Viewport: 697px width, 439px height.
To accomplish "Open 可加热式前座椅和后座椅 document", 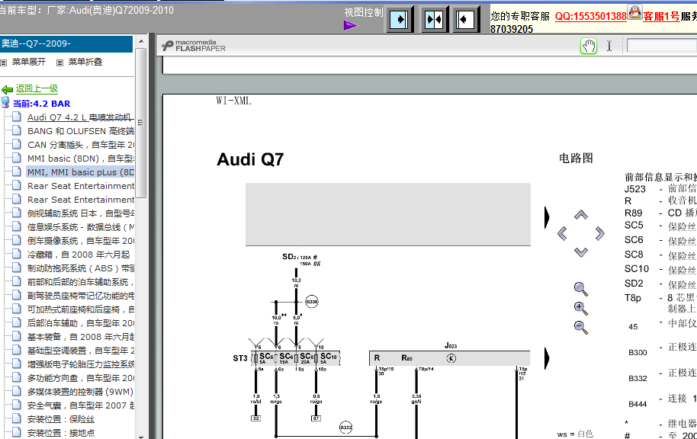I will pyautogui.click(x=81, y=309).
